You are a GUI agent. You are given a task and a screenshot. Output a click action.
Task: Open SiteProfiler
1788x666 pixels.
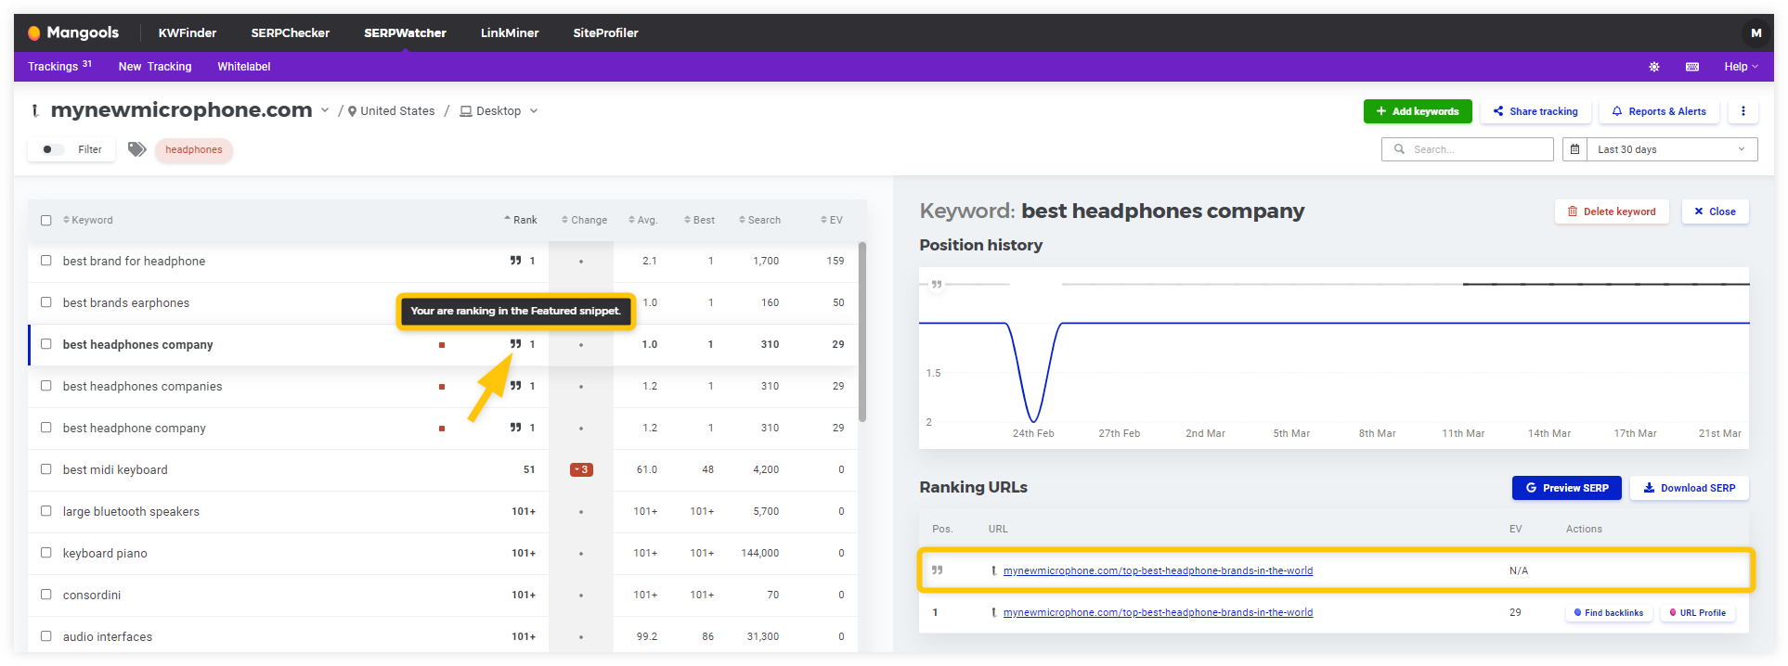(x=605, y=32)
